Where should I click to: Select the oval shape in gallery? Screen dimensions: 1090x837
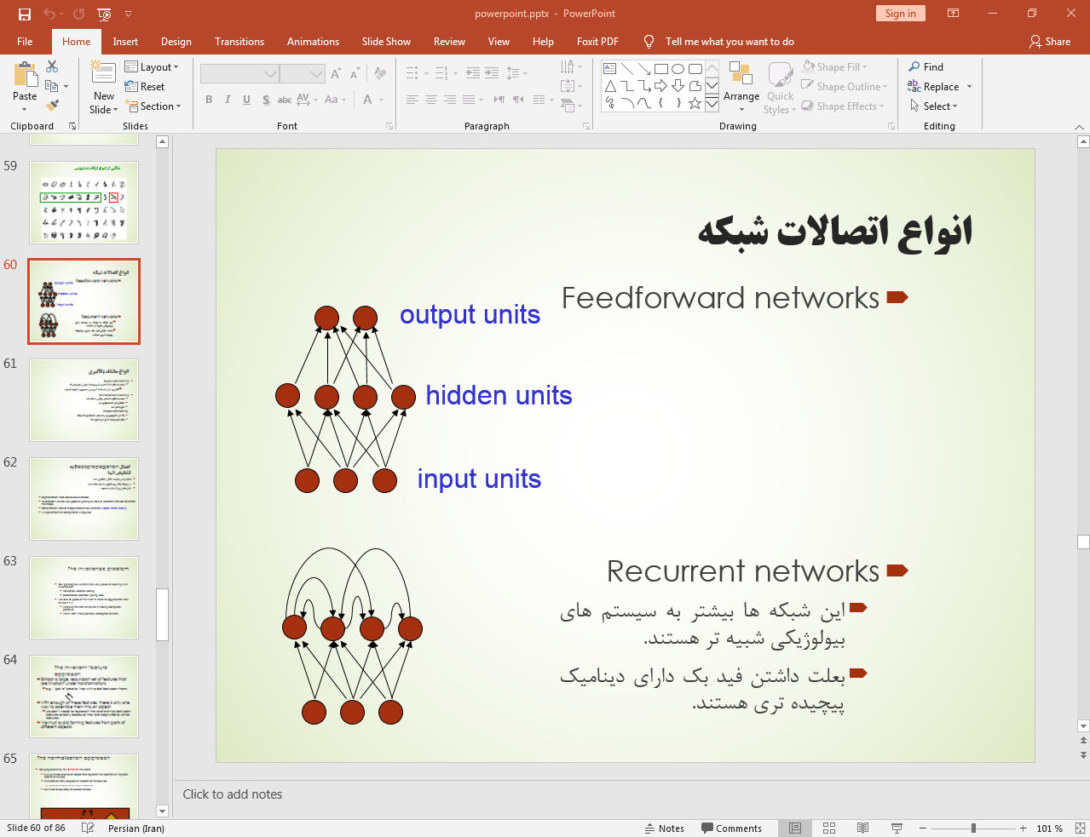[x=678, y=68]
